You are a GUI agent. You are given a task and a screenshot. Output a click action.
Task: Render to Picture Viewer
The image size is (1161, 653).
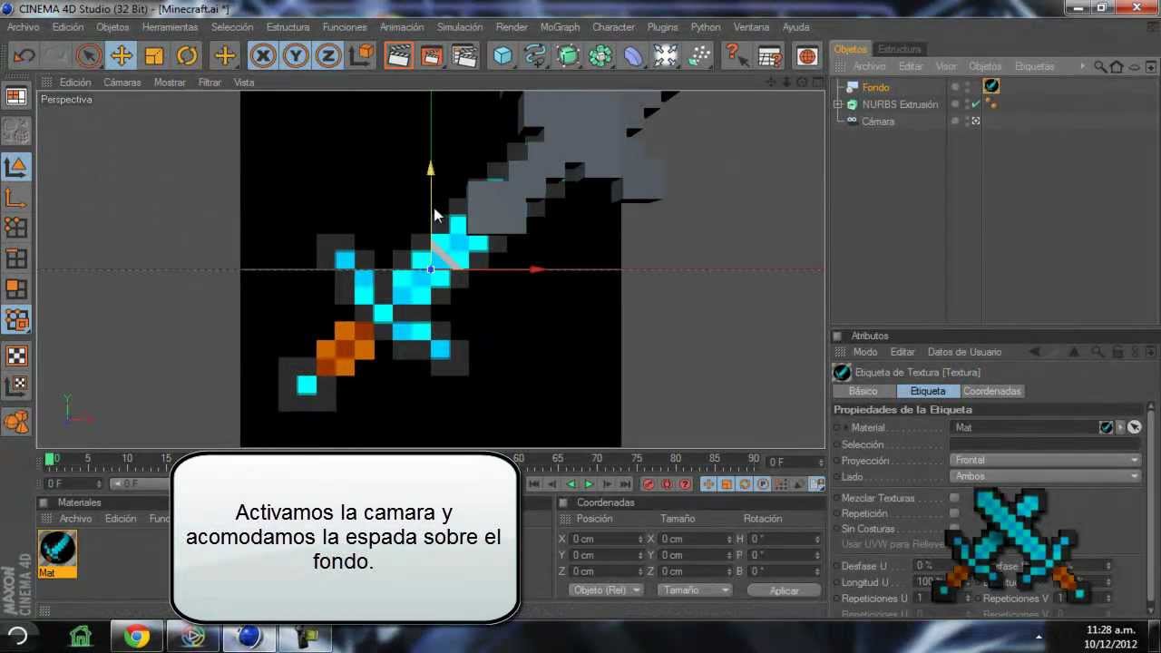pyautogui.click(x=431, y=56)
